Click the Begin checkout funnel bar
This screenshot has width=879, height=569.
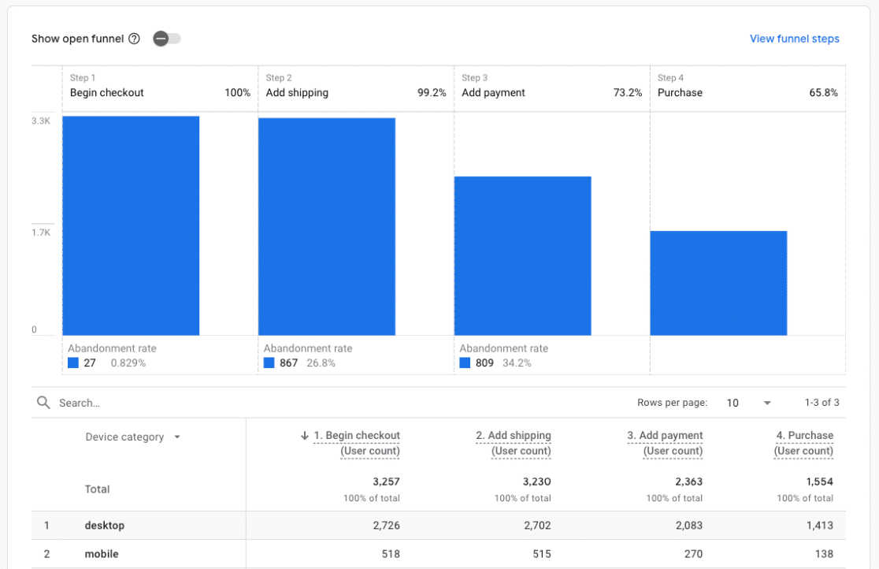click(131, 225)
